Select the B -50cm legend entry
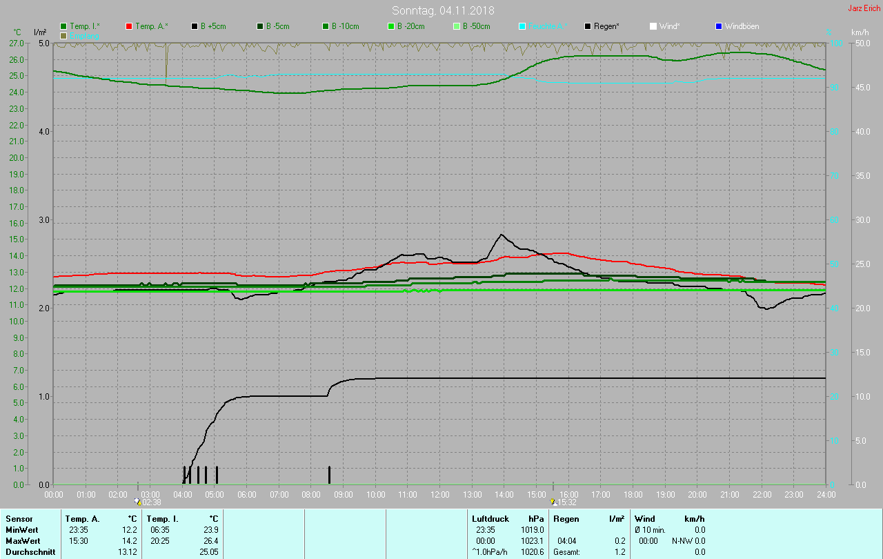The height and width of the screenshot is (559, 883). 476,26
